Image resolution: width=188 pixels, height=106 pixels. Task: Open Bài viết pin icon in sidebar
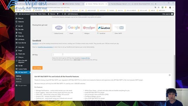click(16, 26)
